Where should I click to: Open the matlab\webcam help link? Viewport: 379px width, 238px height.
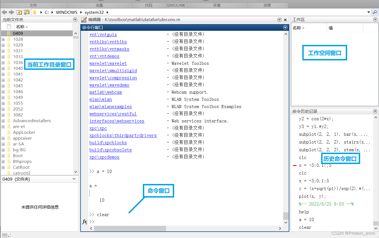coord(105,92)
